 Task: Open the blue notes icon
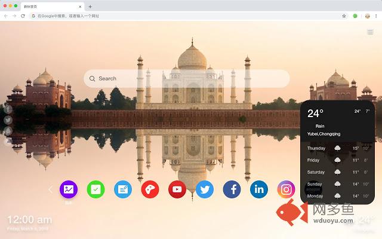coord(123,189)
